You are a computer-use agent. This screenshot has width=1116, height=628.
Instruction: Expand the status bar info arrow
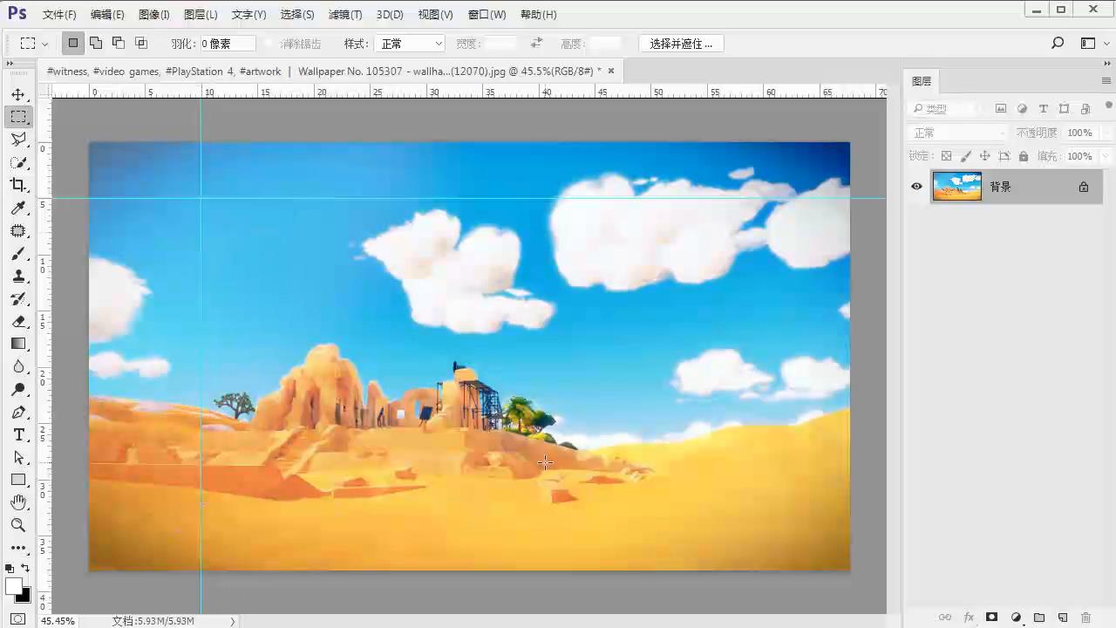click(233, 621)
